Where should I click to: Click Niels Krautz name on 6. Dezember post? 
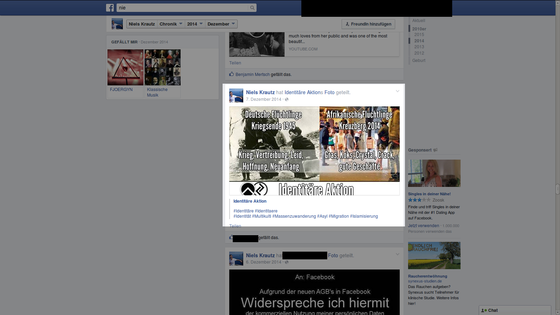(260, 255)
